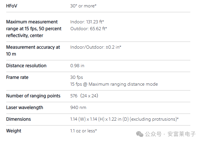Click the 15 fps Maximum ranging distance mode text
The width and height of the screenshot is (202, 142).
point(114,84)
